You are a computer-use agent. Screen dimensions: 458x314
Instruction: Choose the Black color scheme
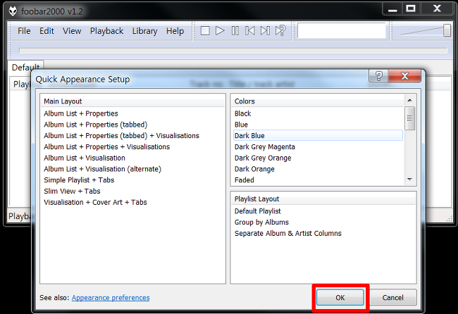click(x=318, y=113)
